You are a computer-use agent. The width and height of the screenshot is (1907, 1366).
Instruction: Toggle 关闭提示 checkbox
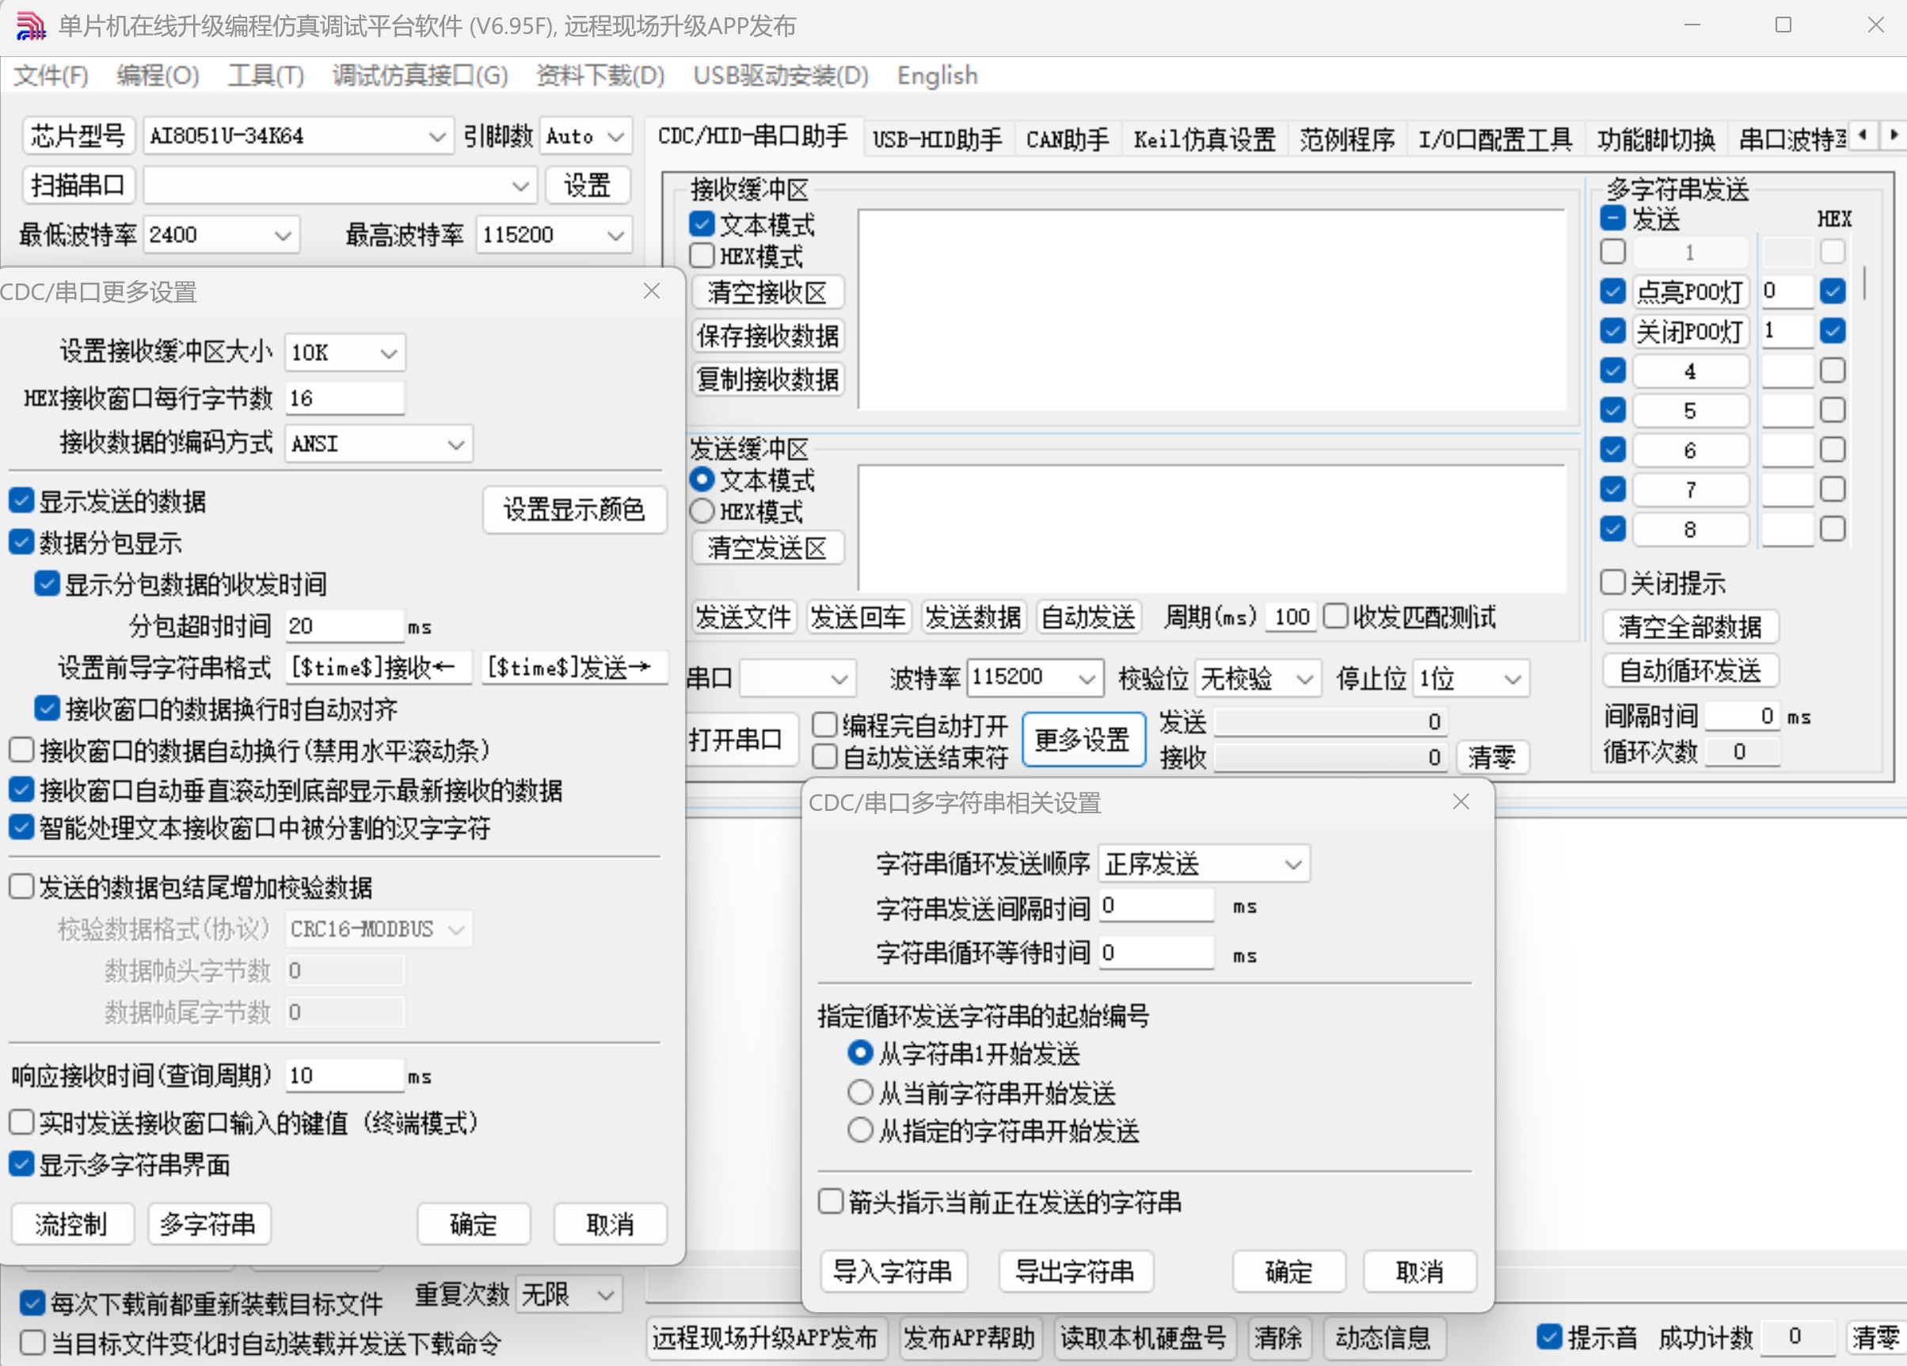pyautogui.click(x=1612, y=582)
